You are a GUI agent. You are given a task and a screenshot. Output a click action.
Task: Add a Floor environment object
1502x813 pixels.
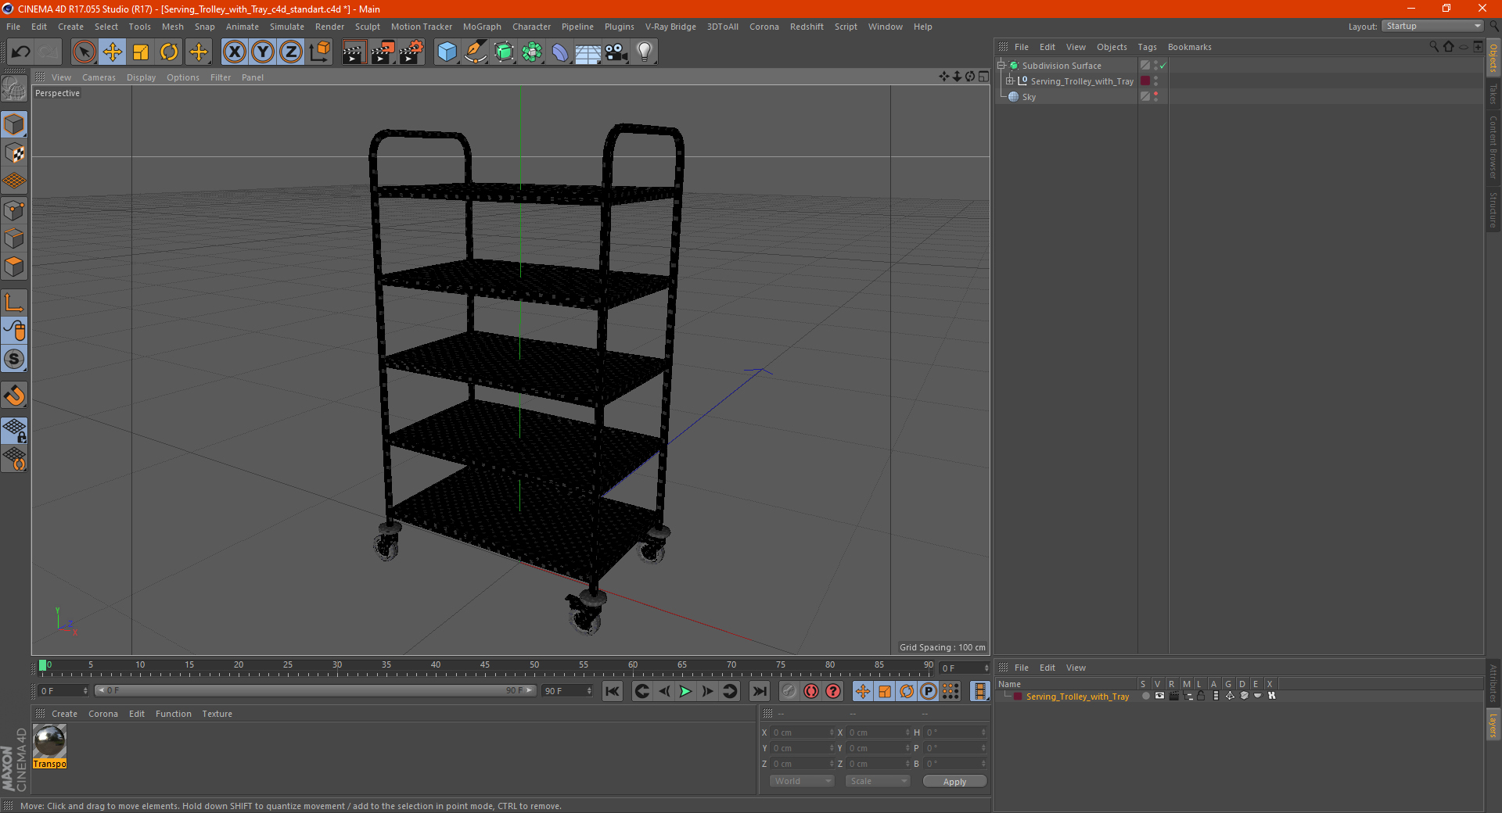588,52
